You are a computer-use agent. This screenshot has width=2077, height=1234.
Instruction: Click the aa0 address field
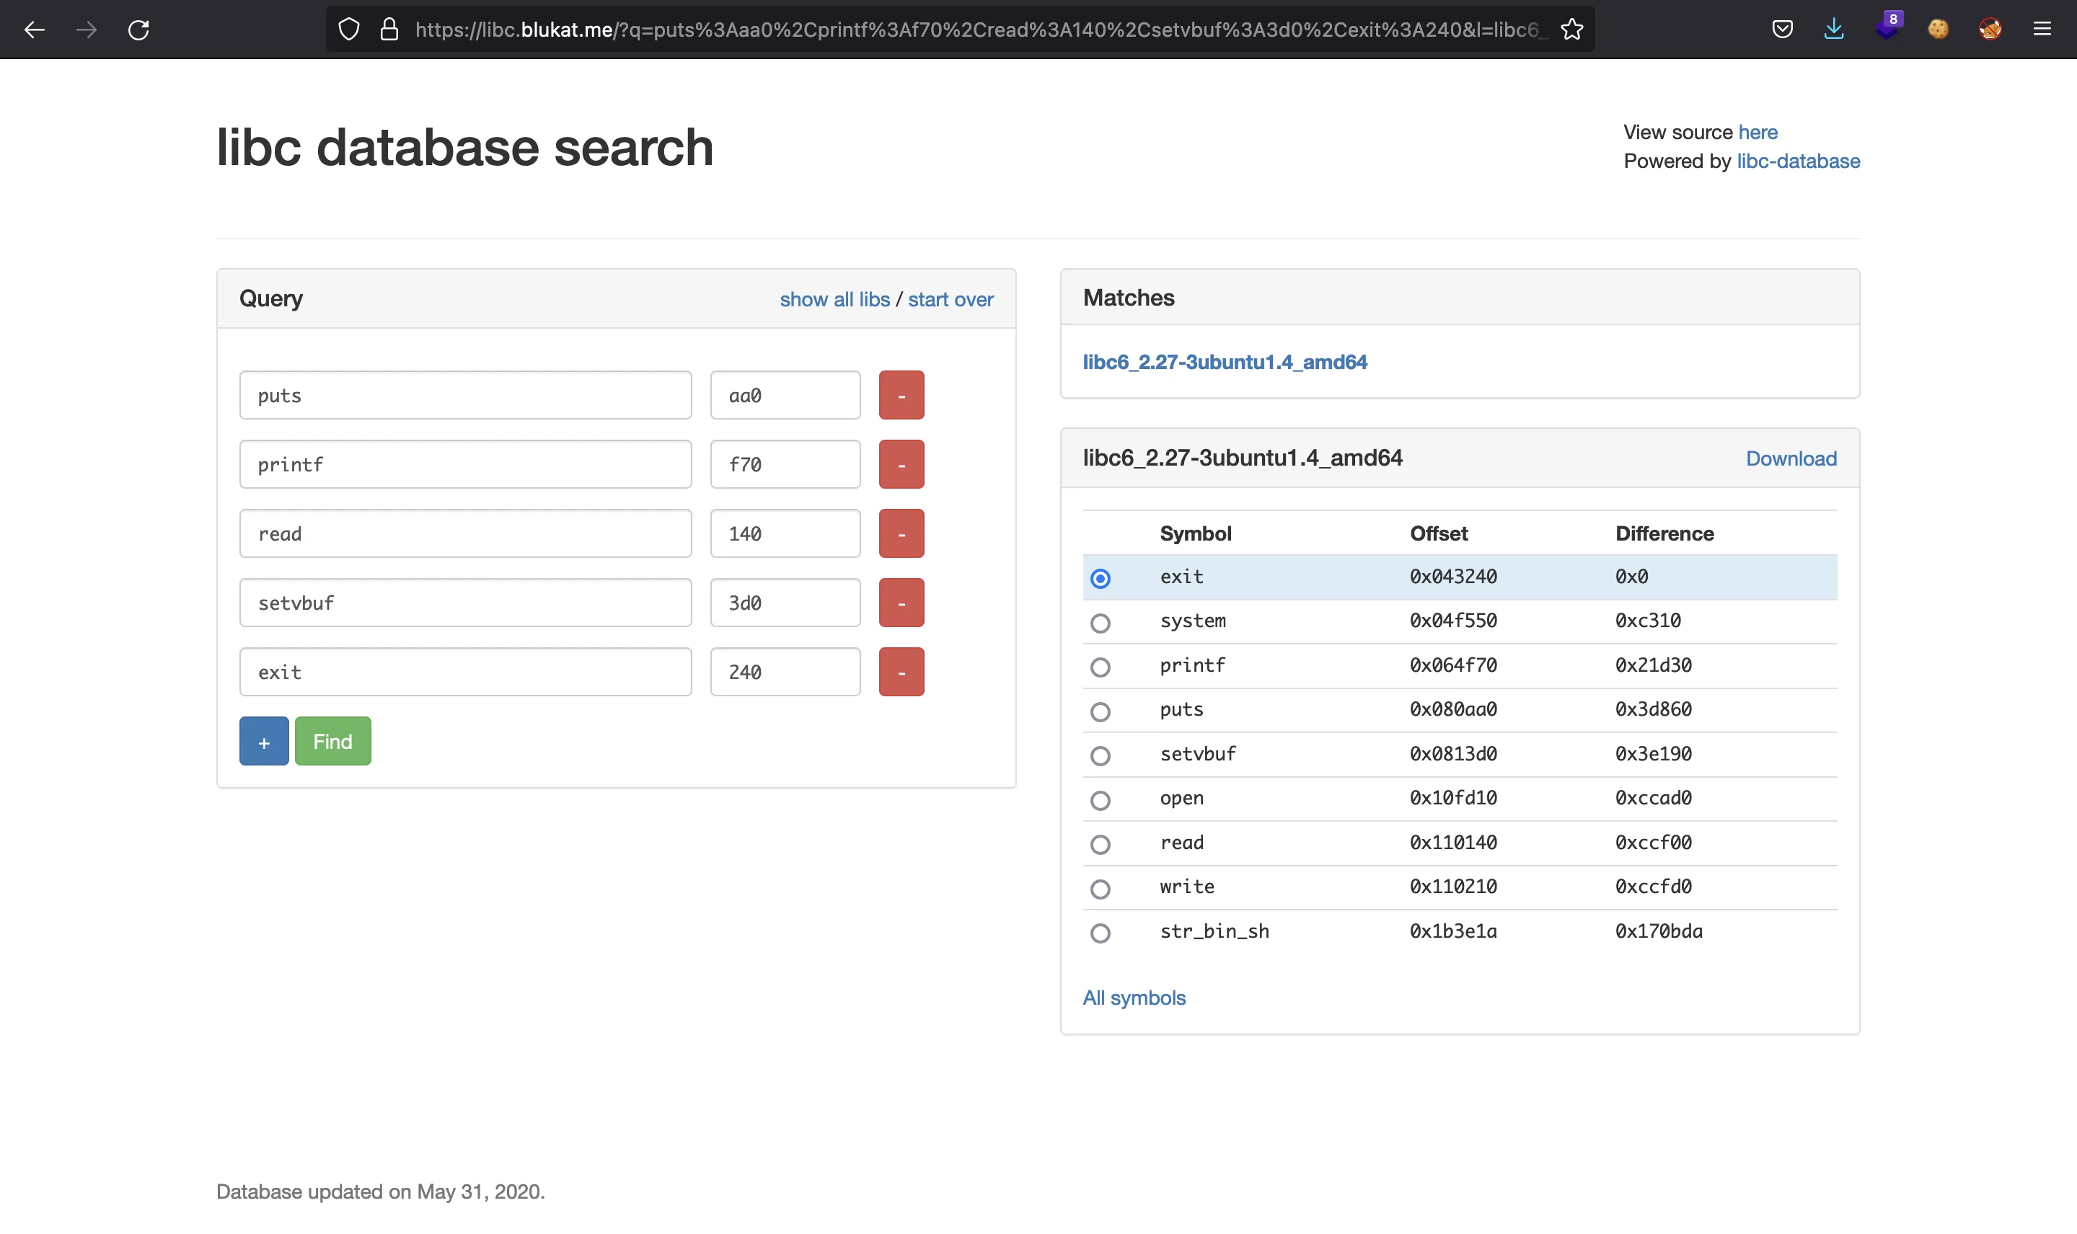tap(785, 395)
